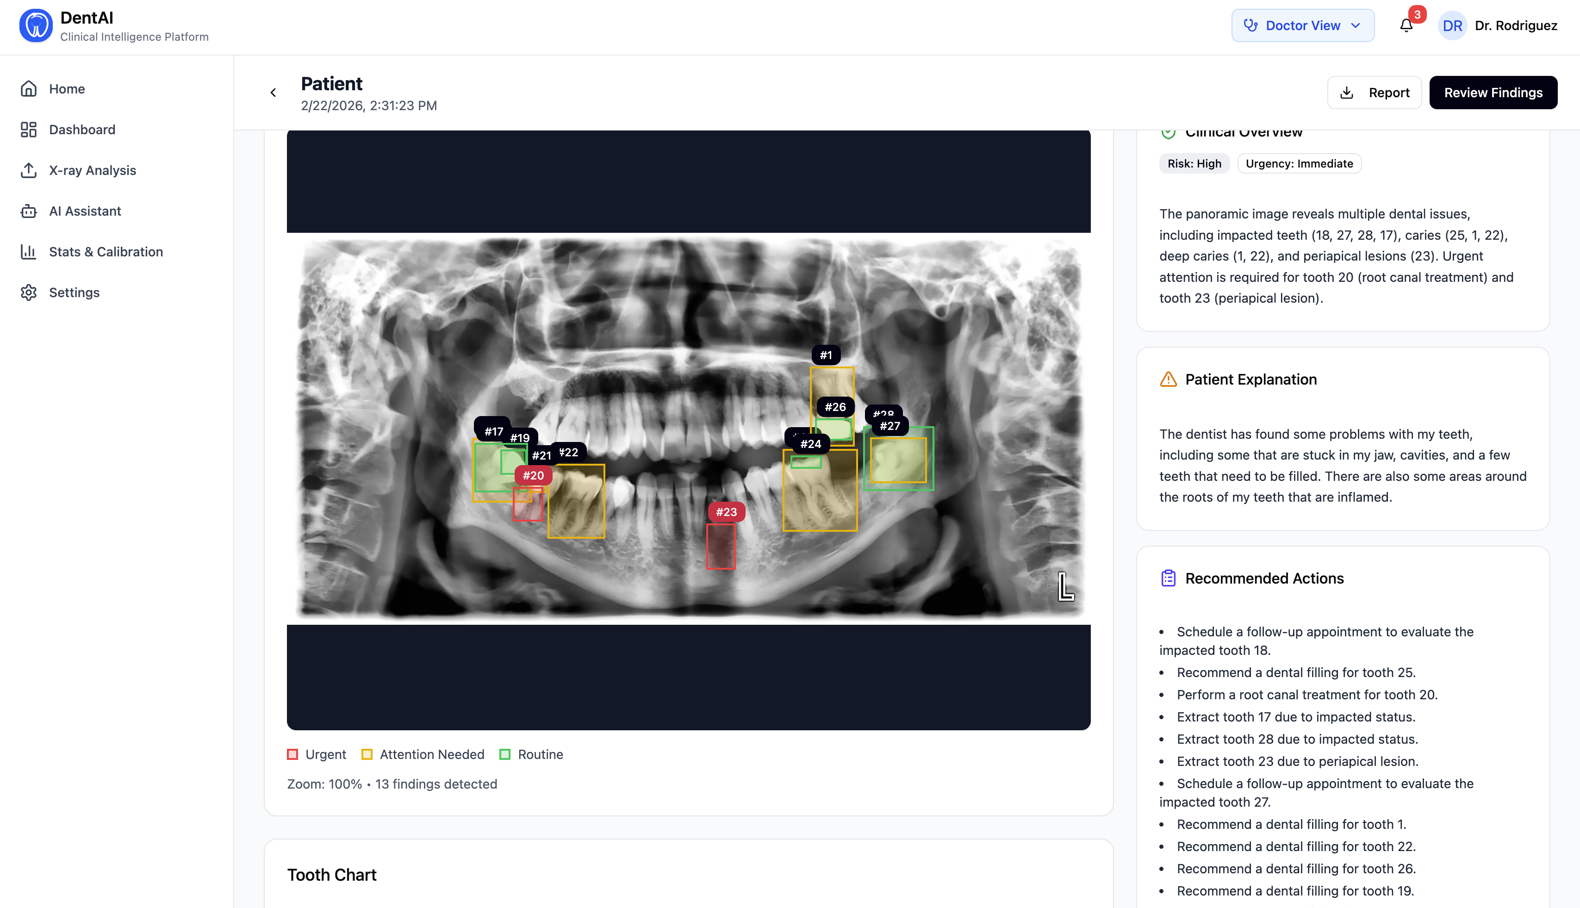This screenshot has height=908, width=1580.
Task: Open X-ray Analysis from sidebar
Action: pyautogui.click(x=92, y=170)
